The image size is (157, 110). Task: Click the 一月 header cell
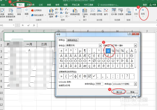pyautogui.click(x=29, y=44)
